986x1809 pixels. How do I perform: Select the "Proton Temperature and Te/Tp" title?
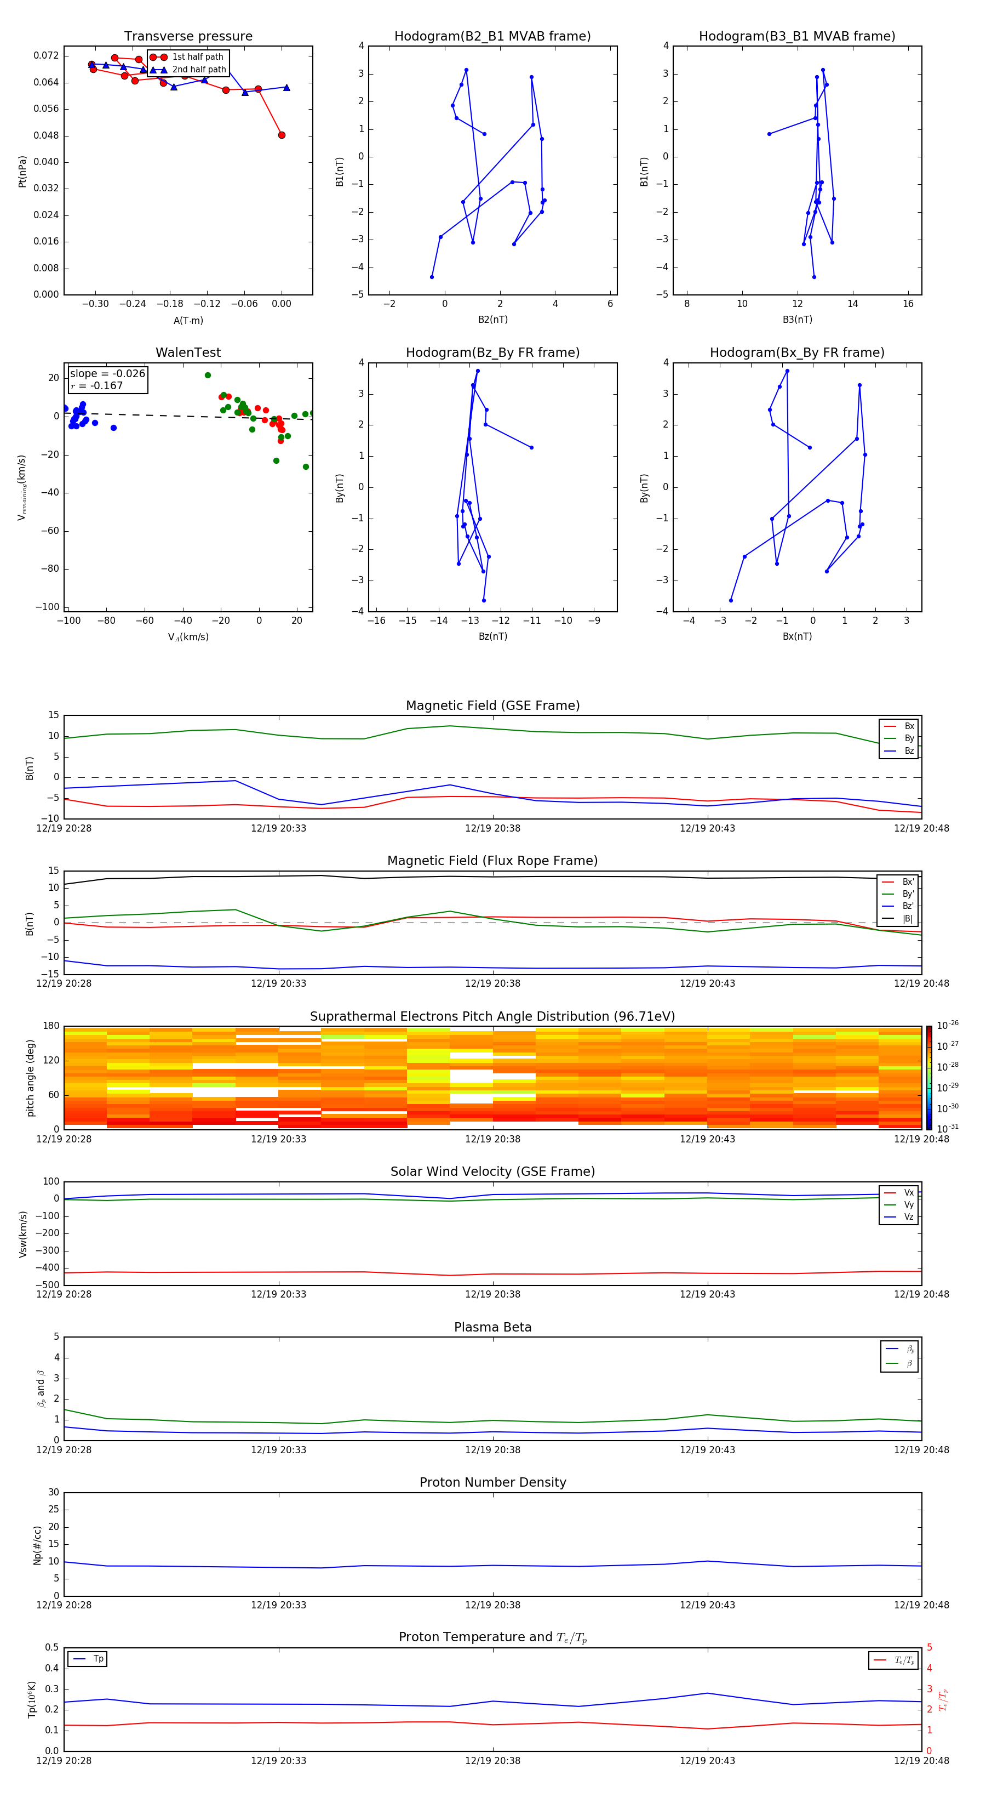pyautogui.click(x=492, y=1637)
